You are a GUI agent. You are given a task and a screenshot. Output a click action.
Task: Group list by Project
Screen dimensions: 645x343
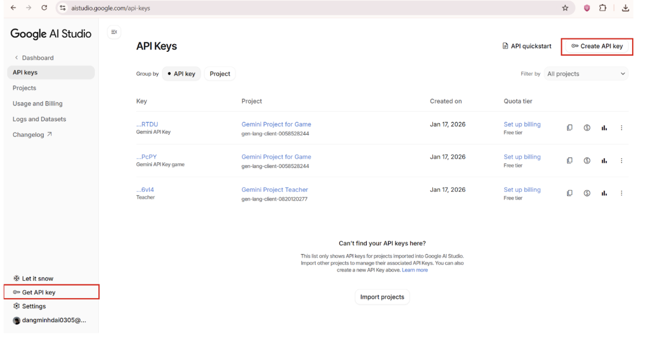point(220,74)
